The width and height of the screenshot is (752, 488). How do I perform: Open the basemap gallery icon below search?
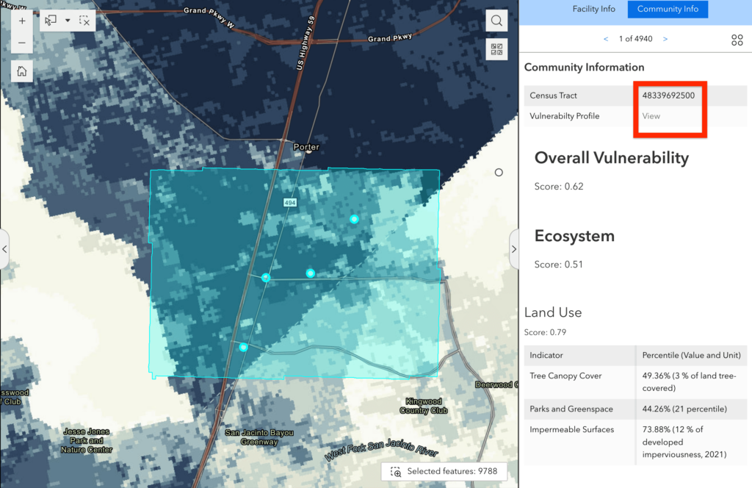click(496, 49)
